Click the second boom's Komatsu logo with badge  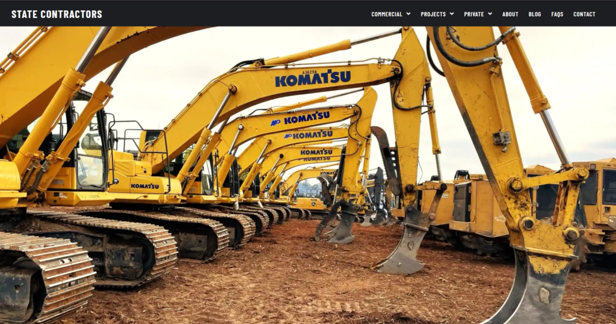[x=301, y=118]
